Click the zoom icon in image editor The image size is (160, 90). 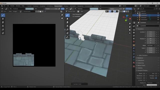tap(62, 15)
